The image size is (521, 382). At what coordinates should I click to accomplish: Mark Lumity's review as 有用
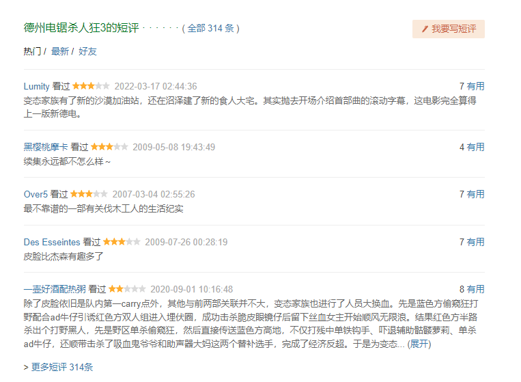tap(476, 86)
